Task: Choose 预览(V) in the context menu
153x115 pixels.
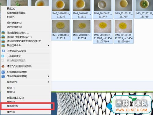Action: tap(11, 9)
